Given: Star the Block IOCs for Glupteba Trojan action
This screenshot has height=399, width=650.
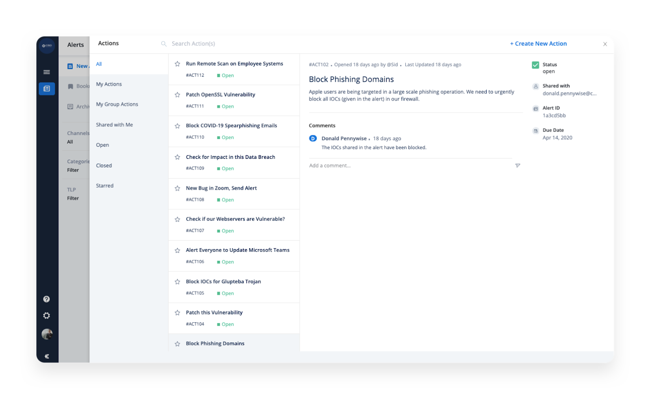Looking at the screenshot, I should [x=178, y=282].
